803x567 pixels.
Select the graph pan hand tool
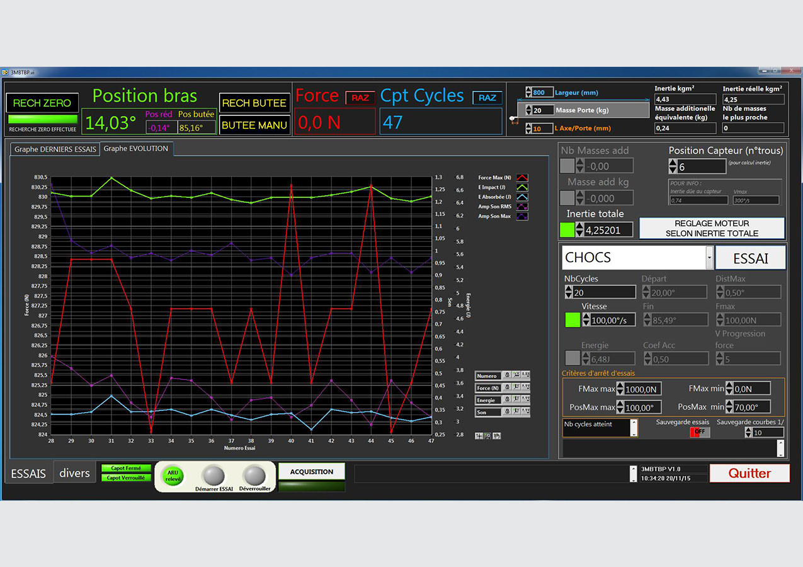click(496, 435)
